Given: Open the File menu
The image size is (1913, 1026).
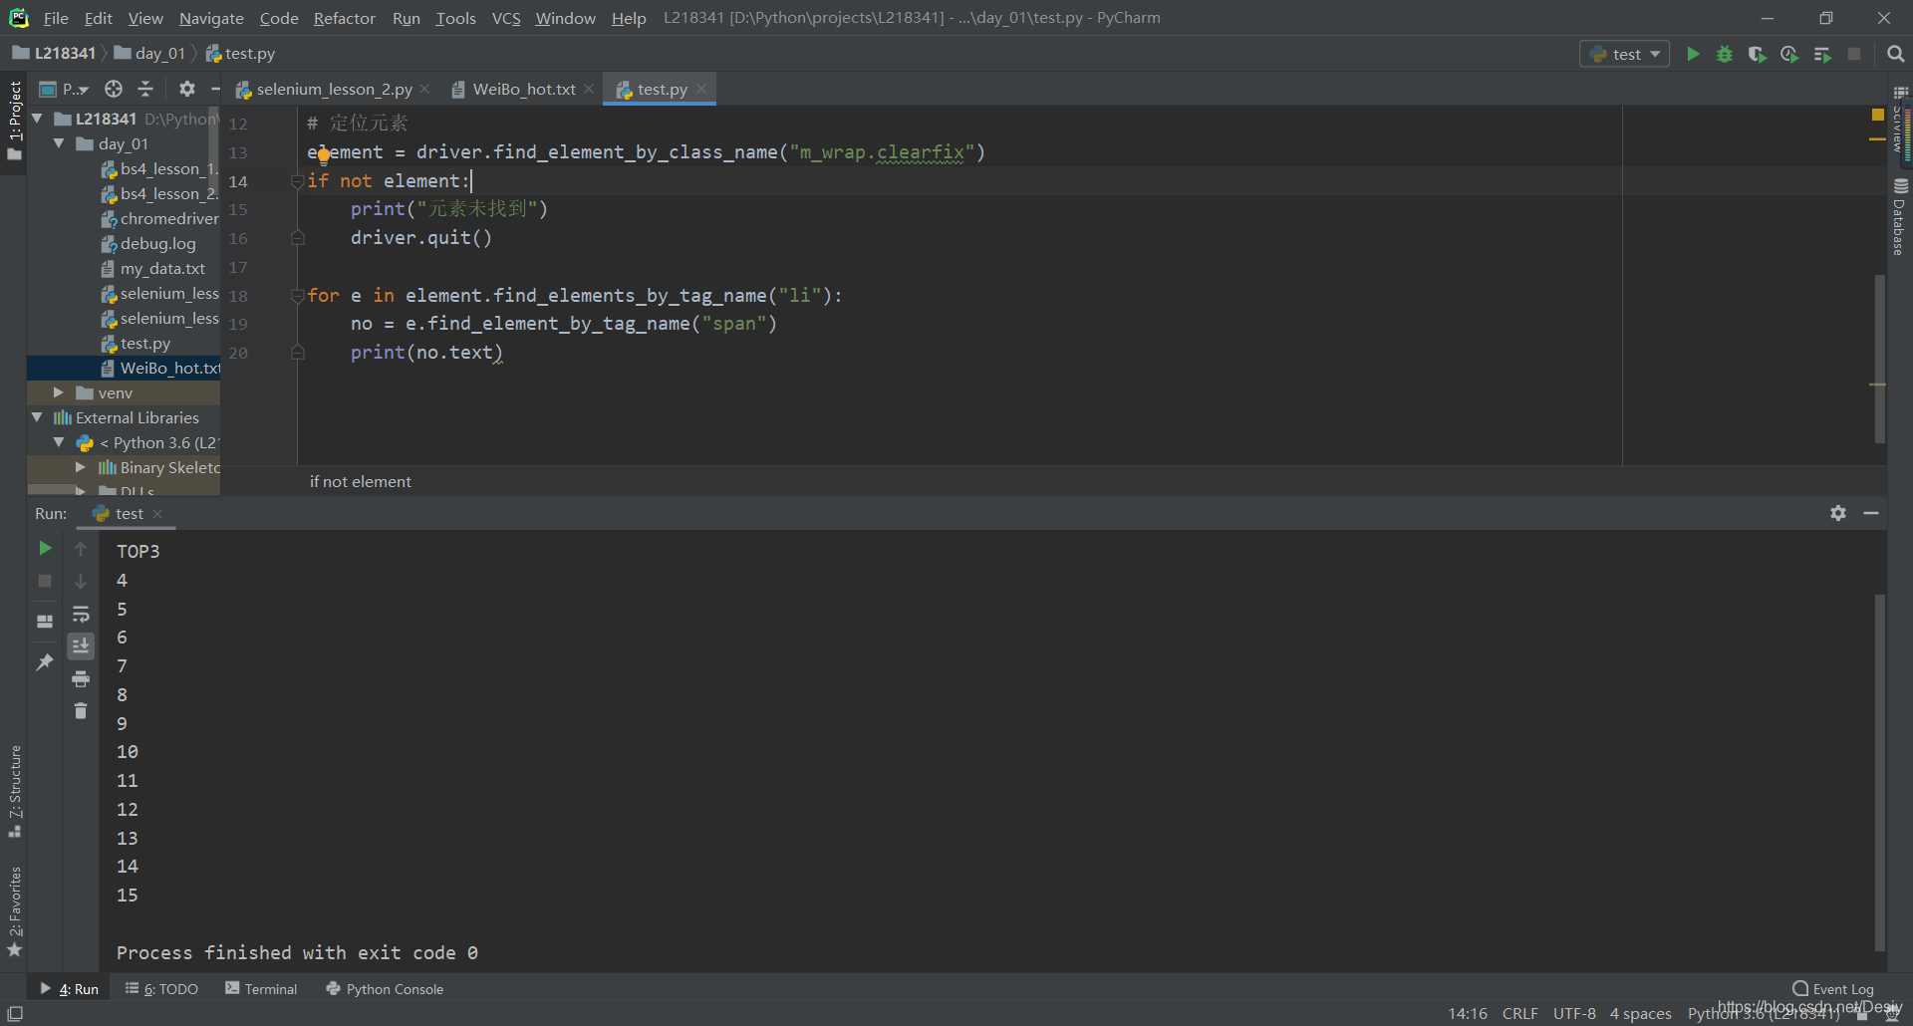Looking at the screenshot, I should (56, 18).
